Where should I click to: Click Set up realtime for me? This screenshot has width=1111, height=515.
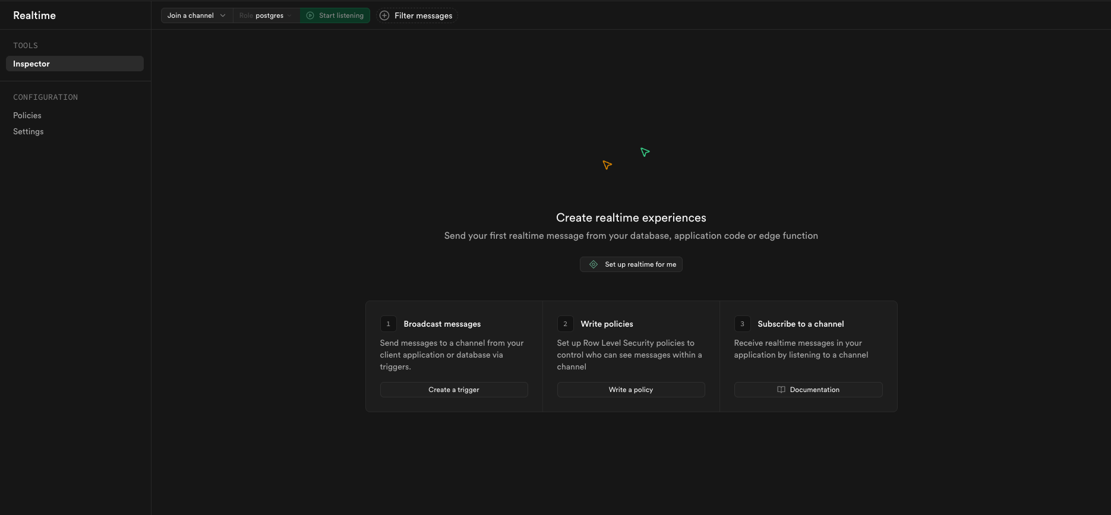coord(631,264)
